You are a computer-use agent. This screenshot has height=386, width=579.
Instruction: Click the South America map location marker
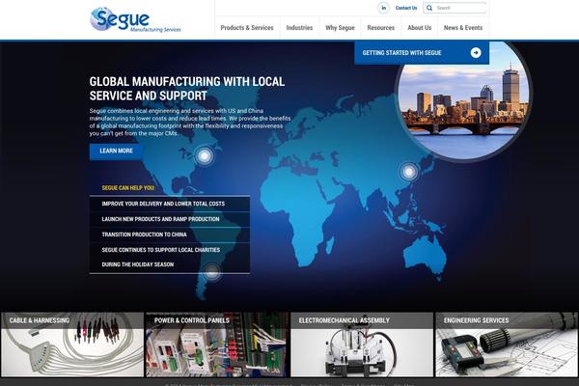coord(211,272)
